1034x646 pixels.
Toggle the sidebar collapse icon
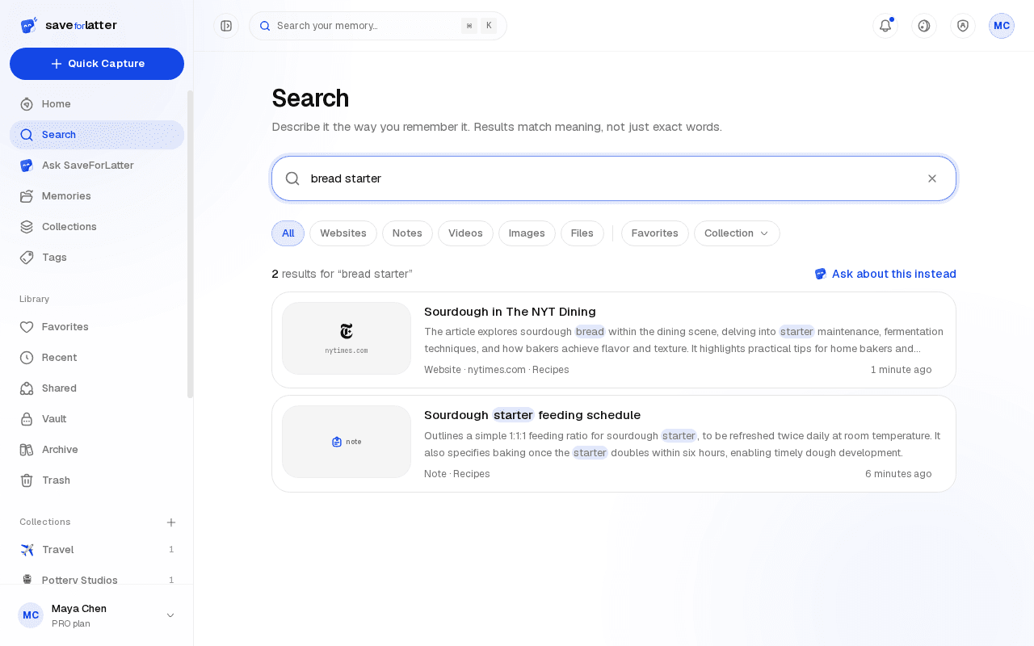coord(226,26)
